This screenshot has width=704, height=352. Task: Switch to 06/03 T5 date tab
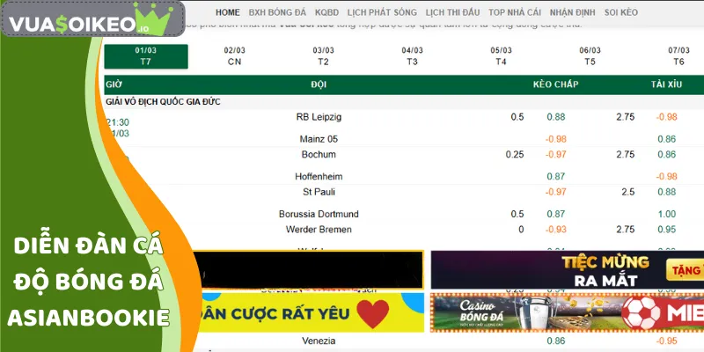click(x=590, y=56)
